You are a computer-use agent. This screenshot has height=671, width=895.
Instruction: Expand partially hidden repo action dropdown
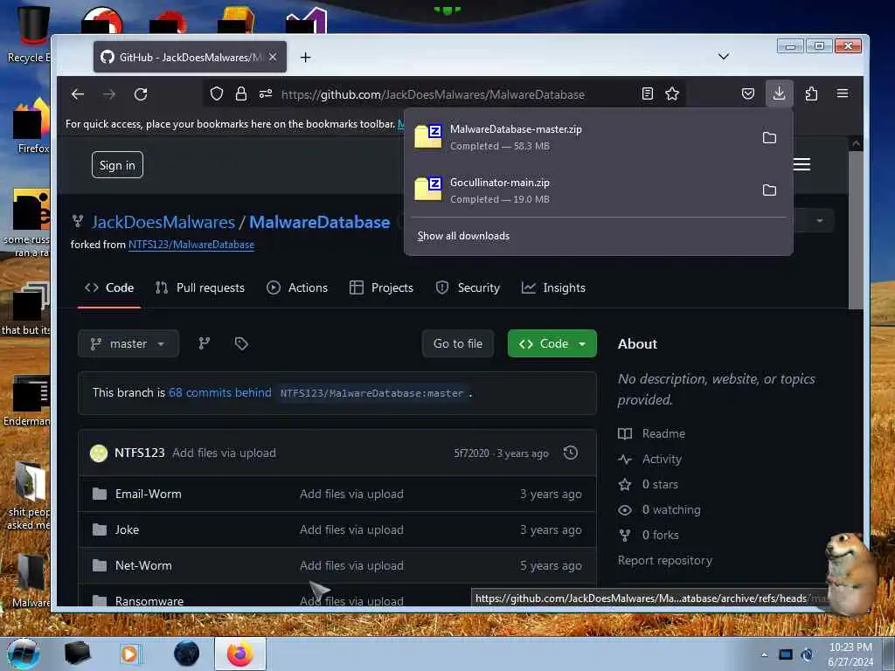coord(819,221)
